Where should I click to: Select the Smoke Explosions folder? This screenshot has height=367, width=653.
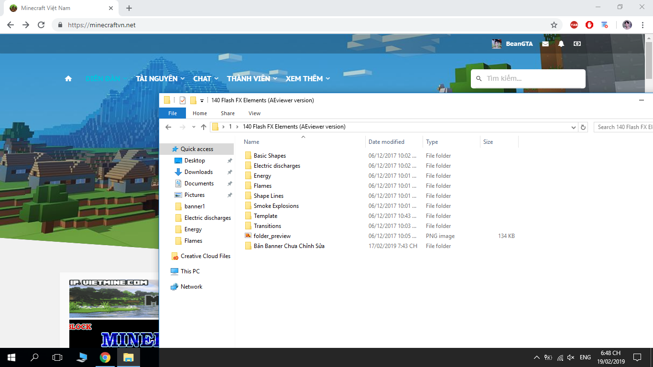(276, 206)
